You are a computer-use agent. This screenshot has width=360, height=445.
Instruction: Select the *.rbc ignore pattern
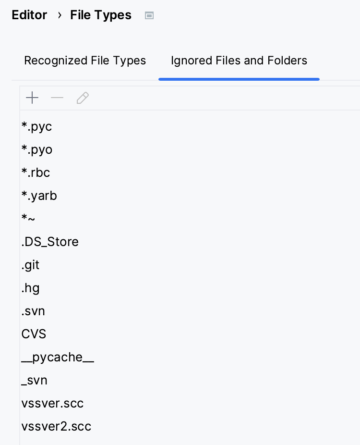pyautogui.click(x=36, y=173)
